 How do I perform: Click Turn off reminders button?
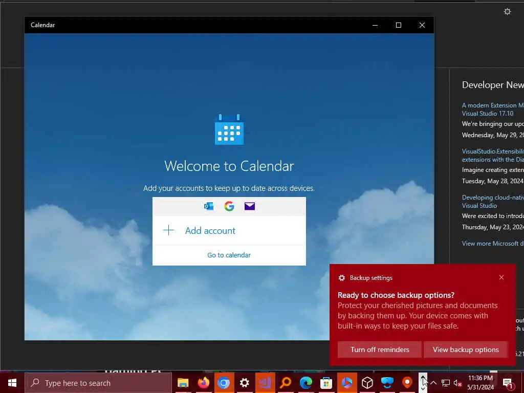tap(380, 350)
